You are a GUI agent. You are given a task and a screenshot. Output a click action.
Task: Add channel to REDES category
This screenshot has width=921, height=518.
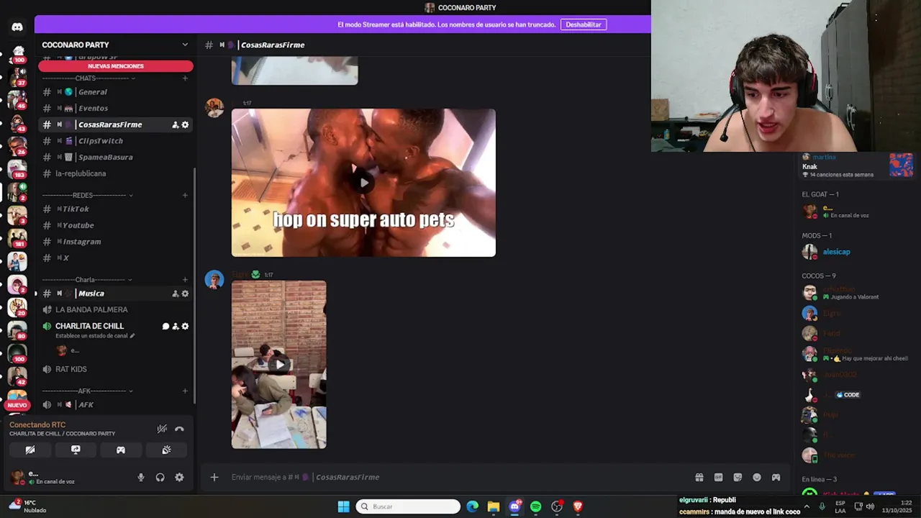tap(185, 195)
